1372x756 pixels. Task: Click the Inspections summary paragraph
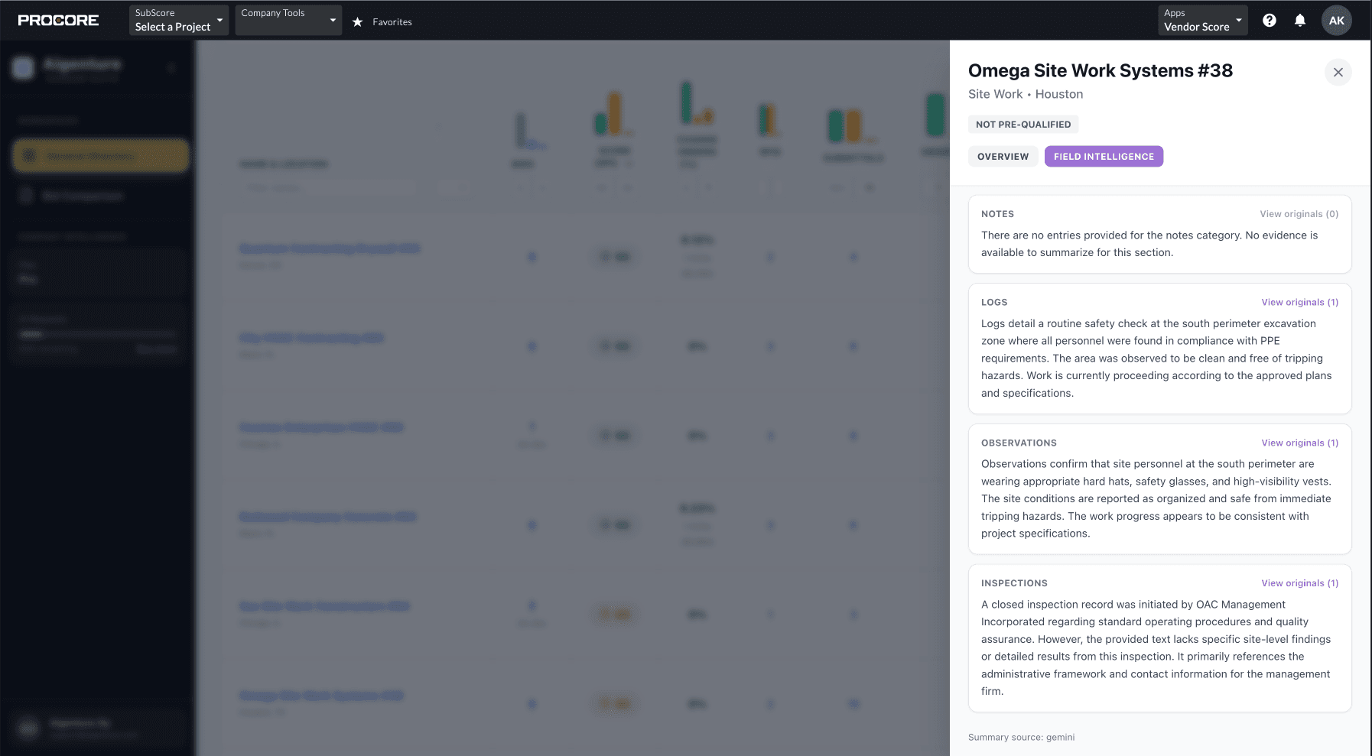click(x=1156, y=648)
